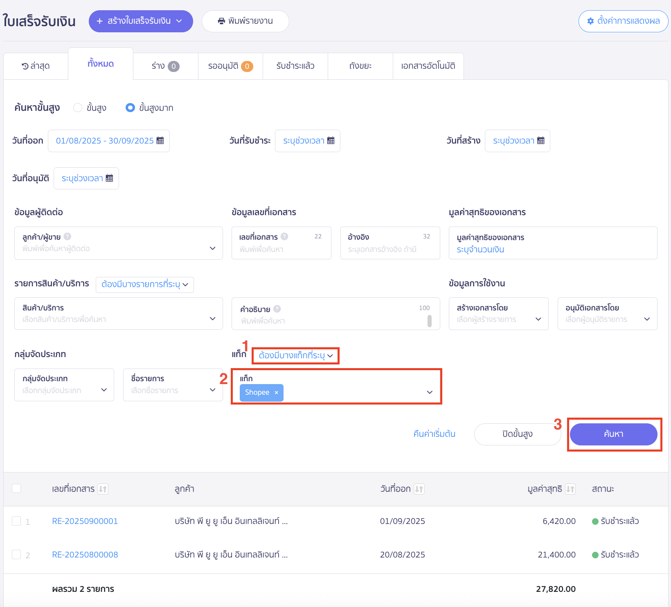
Task: Click the plus icon on สร้างใบเสร็จรับเงิน
Action: coord(99,21)
